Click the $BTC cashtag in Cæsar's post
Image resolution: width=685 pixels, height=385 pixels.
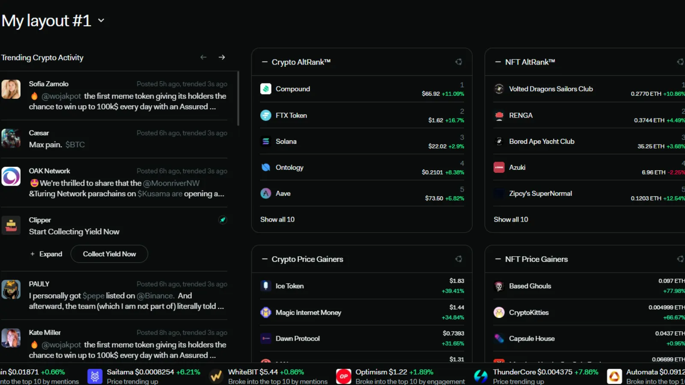(x=76, y=144)
